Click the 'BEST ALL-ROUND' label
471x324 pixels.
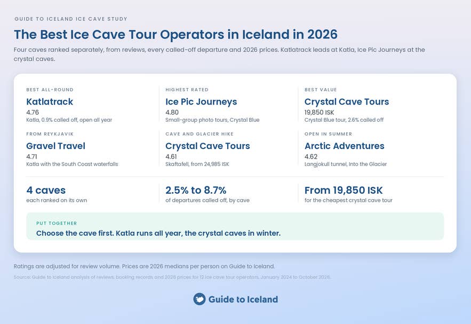50,90
